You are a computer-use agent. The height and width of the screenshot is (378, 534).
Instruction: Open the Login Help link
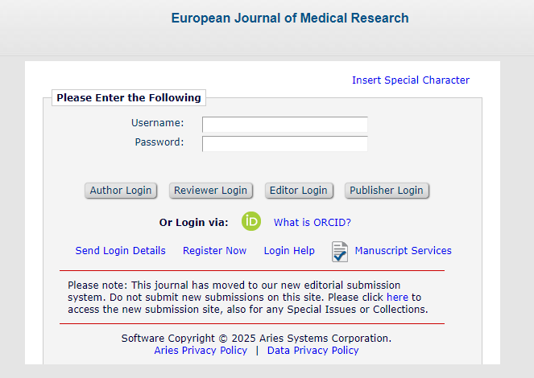coord(289,251)
